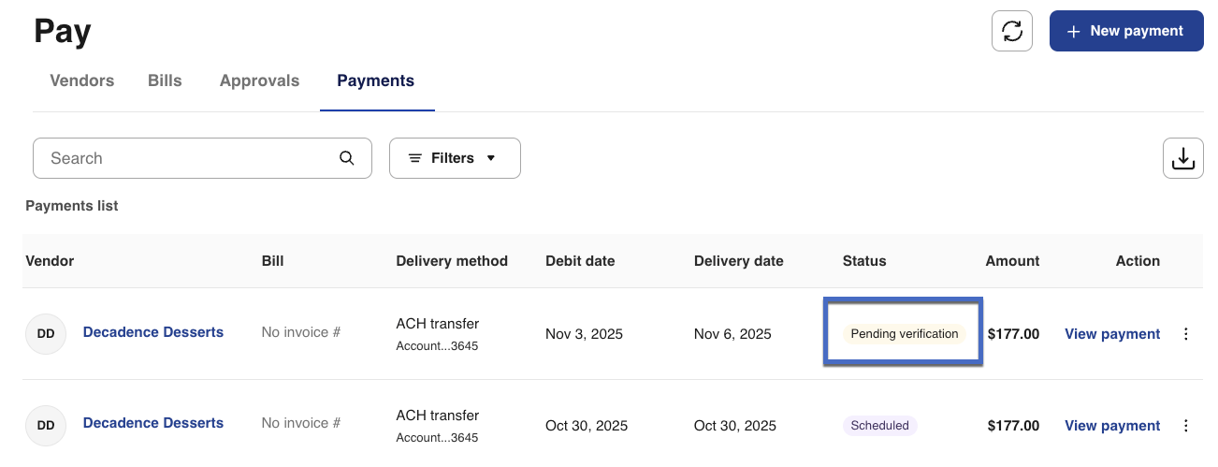Click into the Search field
Viewport: 1218px width, 467px height.
coord(187,158)
